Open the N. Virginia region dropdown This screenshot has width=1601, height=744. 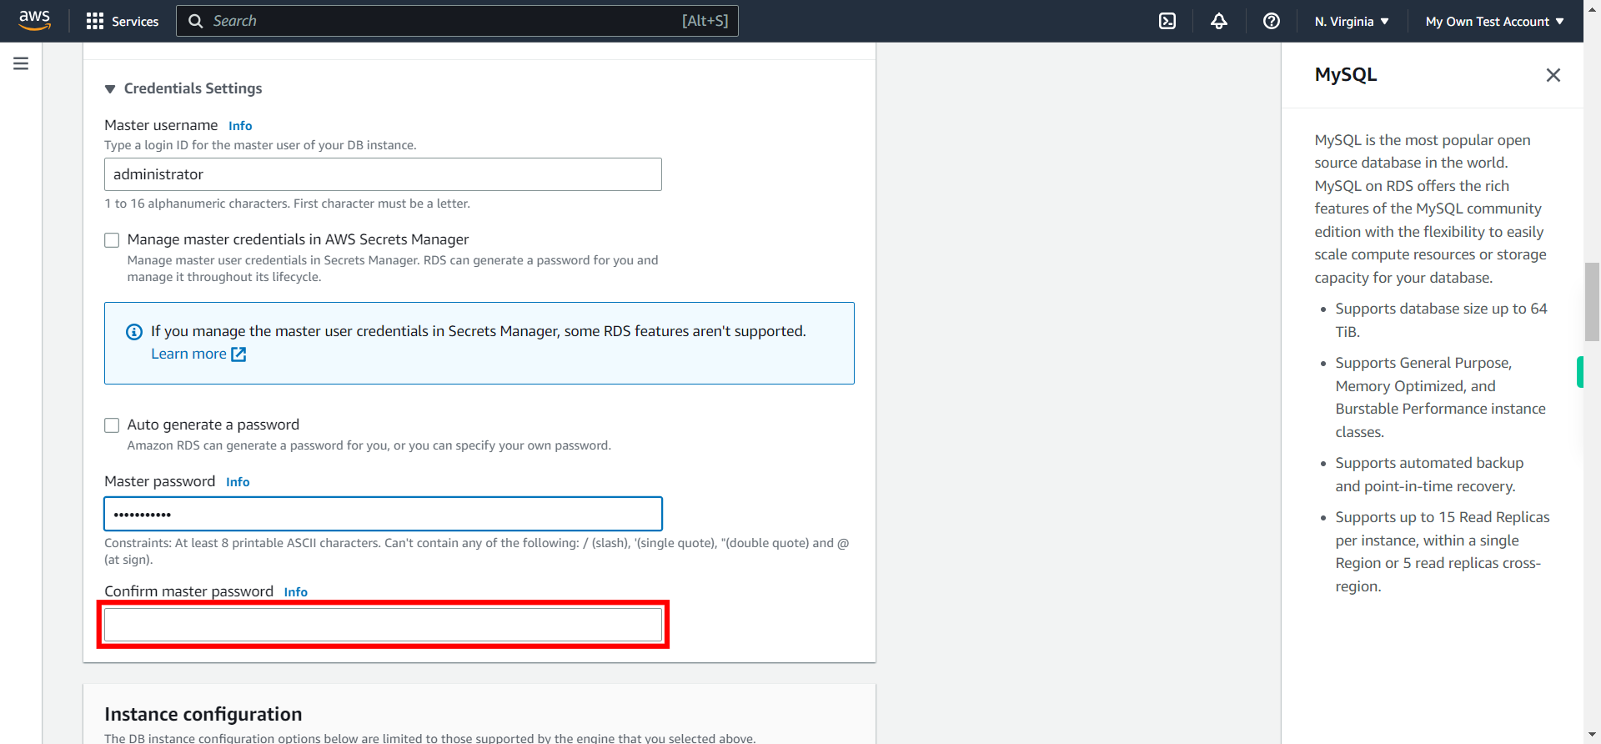(1352, 22)
